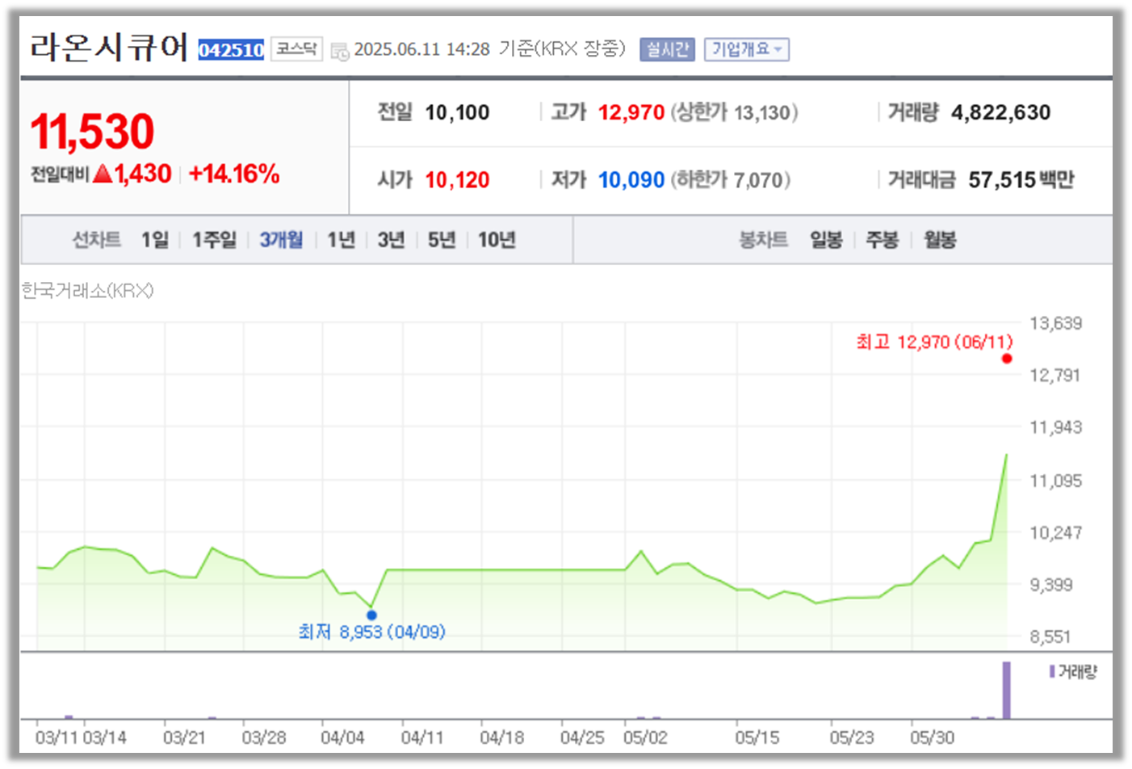Click the 8,551 price axis label
1132x769 pixels.
coord(1050,637)
